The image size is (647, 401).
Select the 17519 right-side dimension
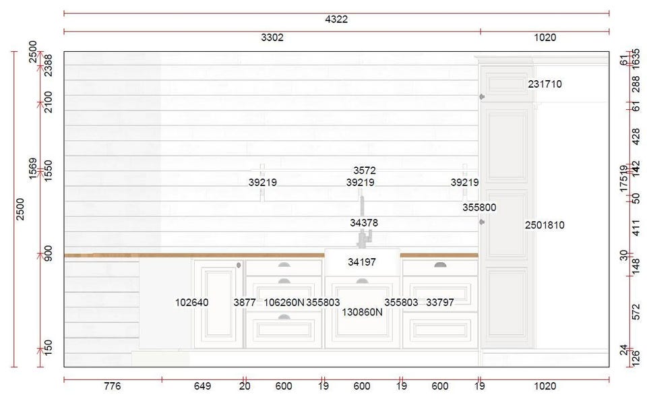[x=623, y=178]
